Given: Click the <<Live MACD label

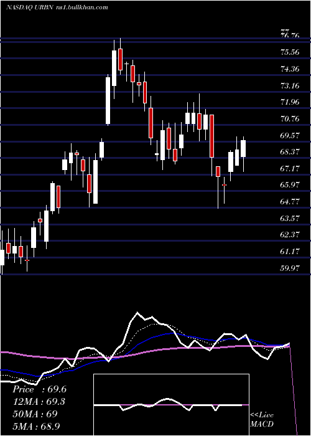Looking at the screenshot, I should [262, 419].
